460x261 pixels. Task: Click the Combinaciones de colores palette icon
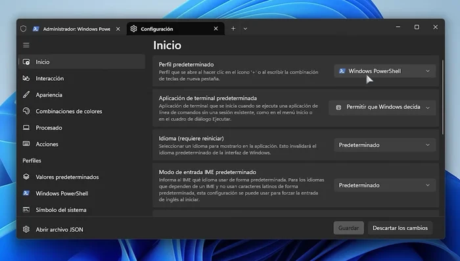(x=26, y=111)
